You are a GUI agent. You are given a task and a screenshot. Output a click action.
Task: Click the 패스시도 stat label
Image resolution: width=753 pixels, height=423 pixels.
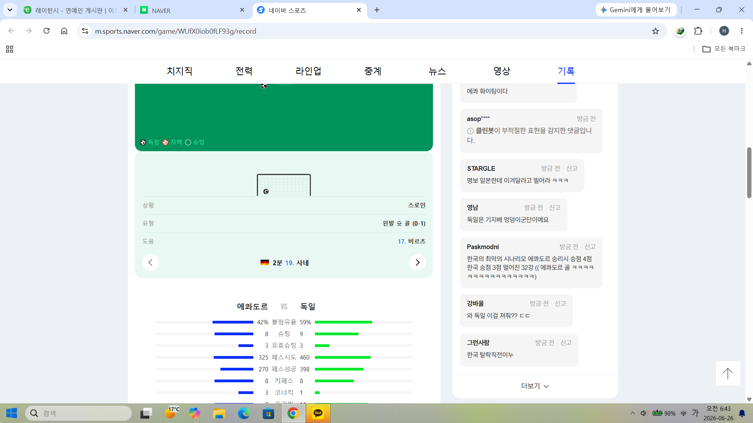(284, 357)
